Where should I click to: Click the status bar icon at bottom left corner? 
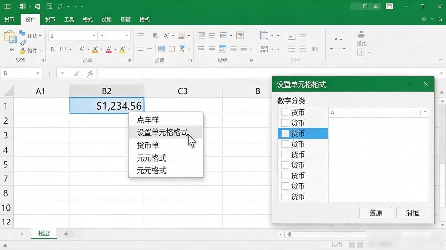(5, 245)
